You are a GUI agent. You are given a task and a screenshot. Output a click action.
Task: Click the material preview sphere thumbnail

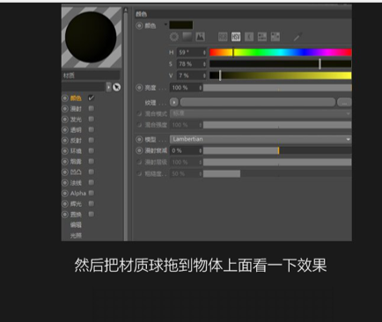pos(92,37)
